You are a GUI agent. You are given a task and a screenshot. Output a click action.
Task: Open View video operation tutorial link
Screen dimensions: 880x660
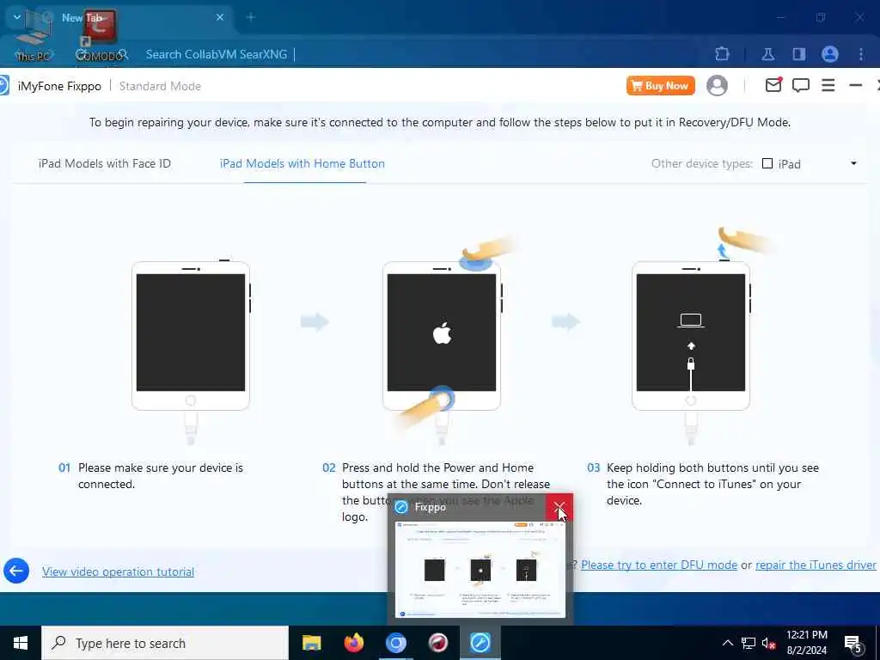tap(118, 571)
